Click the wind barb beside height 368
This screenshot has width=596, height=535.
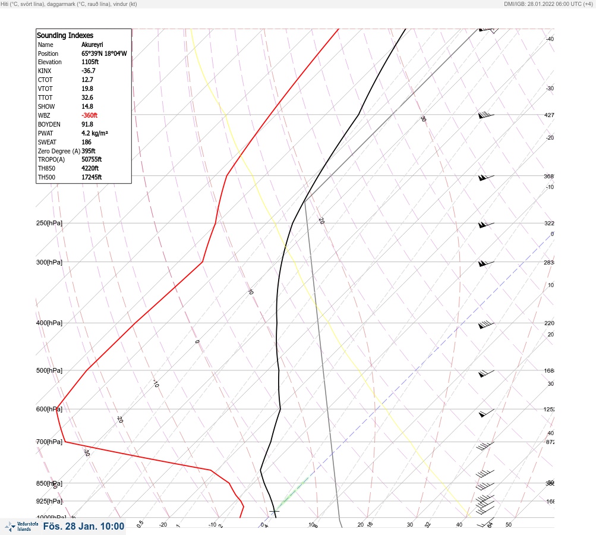click(x=486, y=177)
